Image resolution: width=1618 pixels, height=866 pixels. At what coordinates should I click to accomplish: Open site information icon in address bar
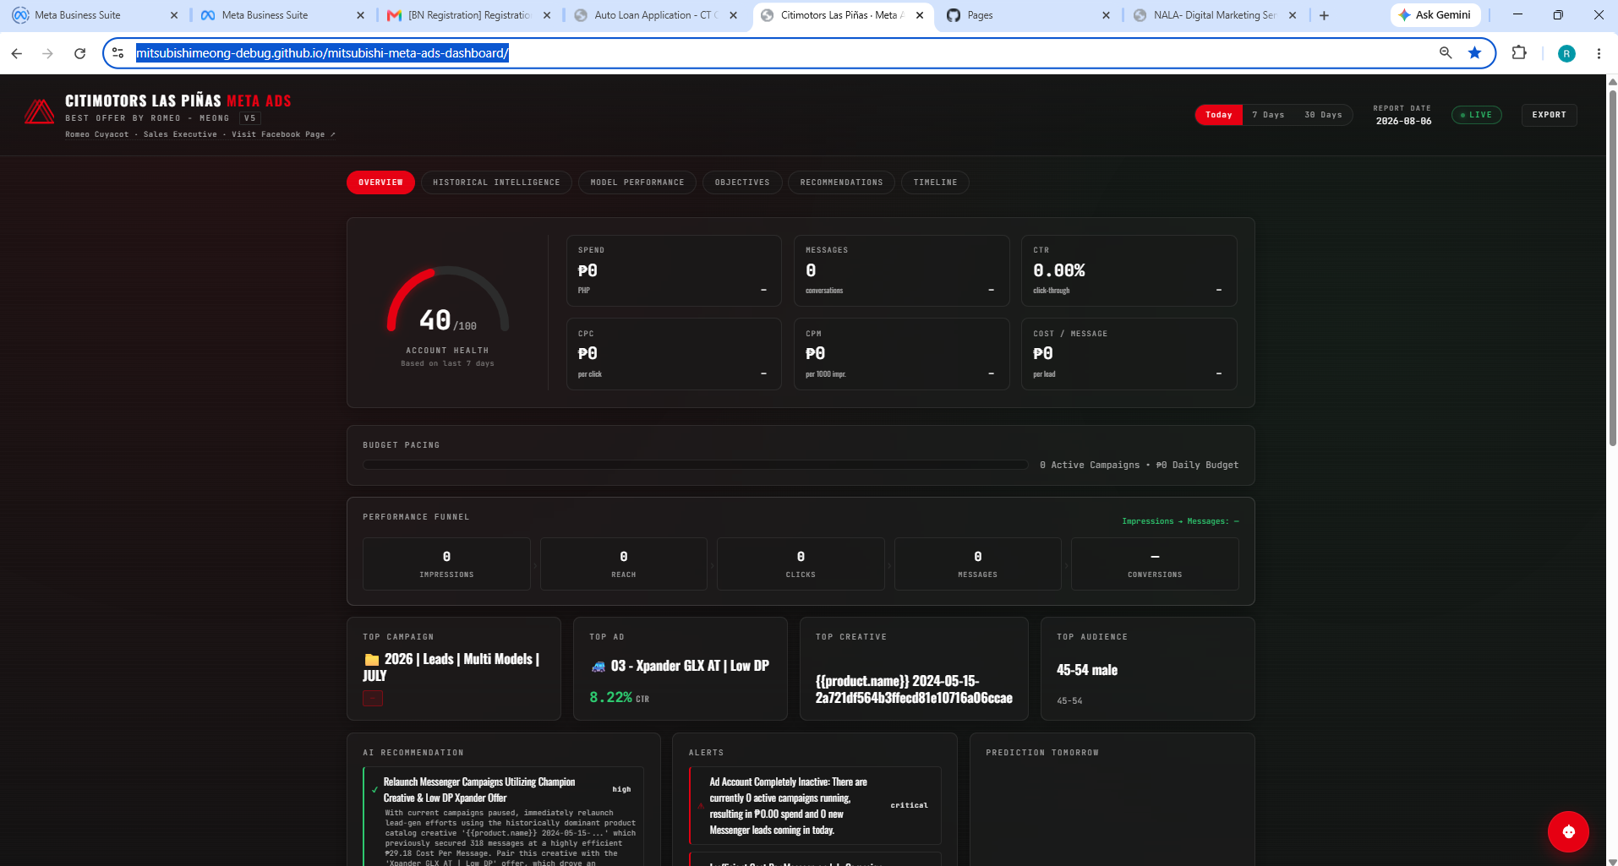[x=118, y=53]
